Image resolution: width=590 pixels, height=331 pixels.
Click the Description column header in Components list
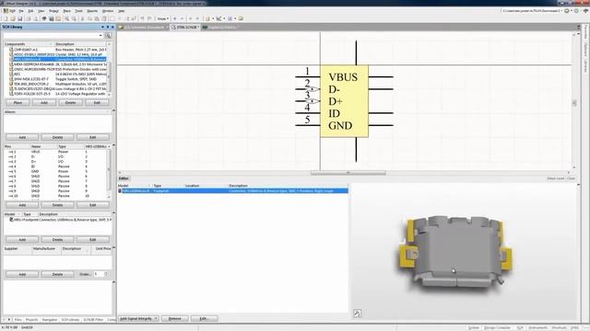click(80, 44)
